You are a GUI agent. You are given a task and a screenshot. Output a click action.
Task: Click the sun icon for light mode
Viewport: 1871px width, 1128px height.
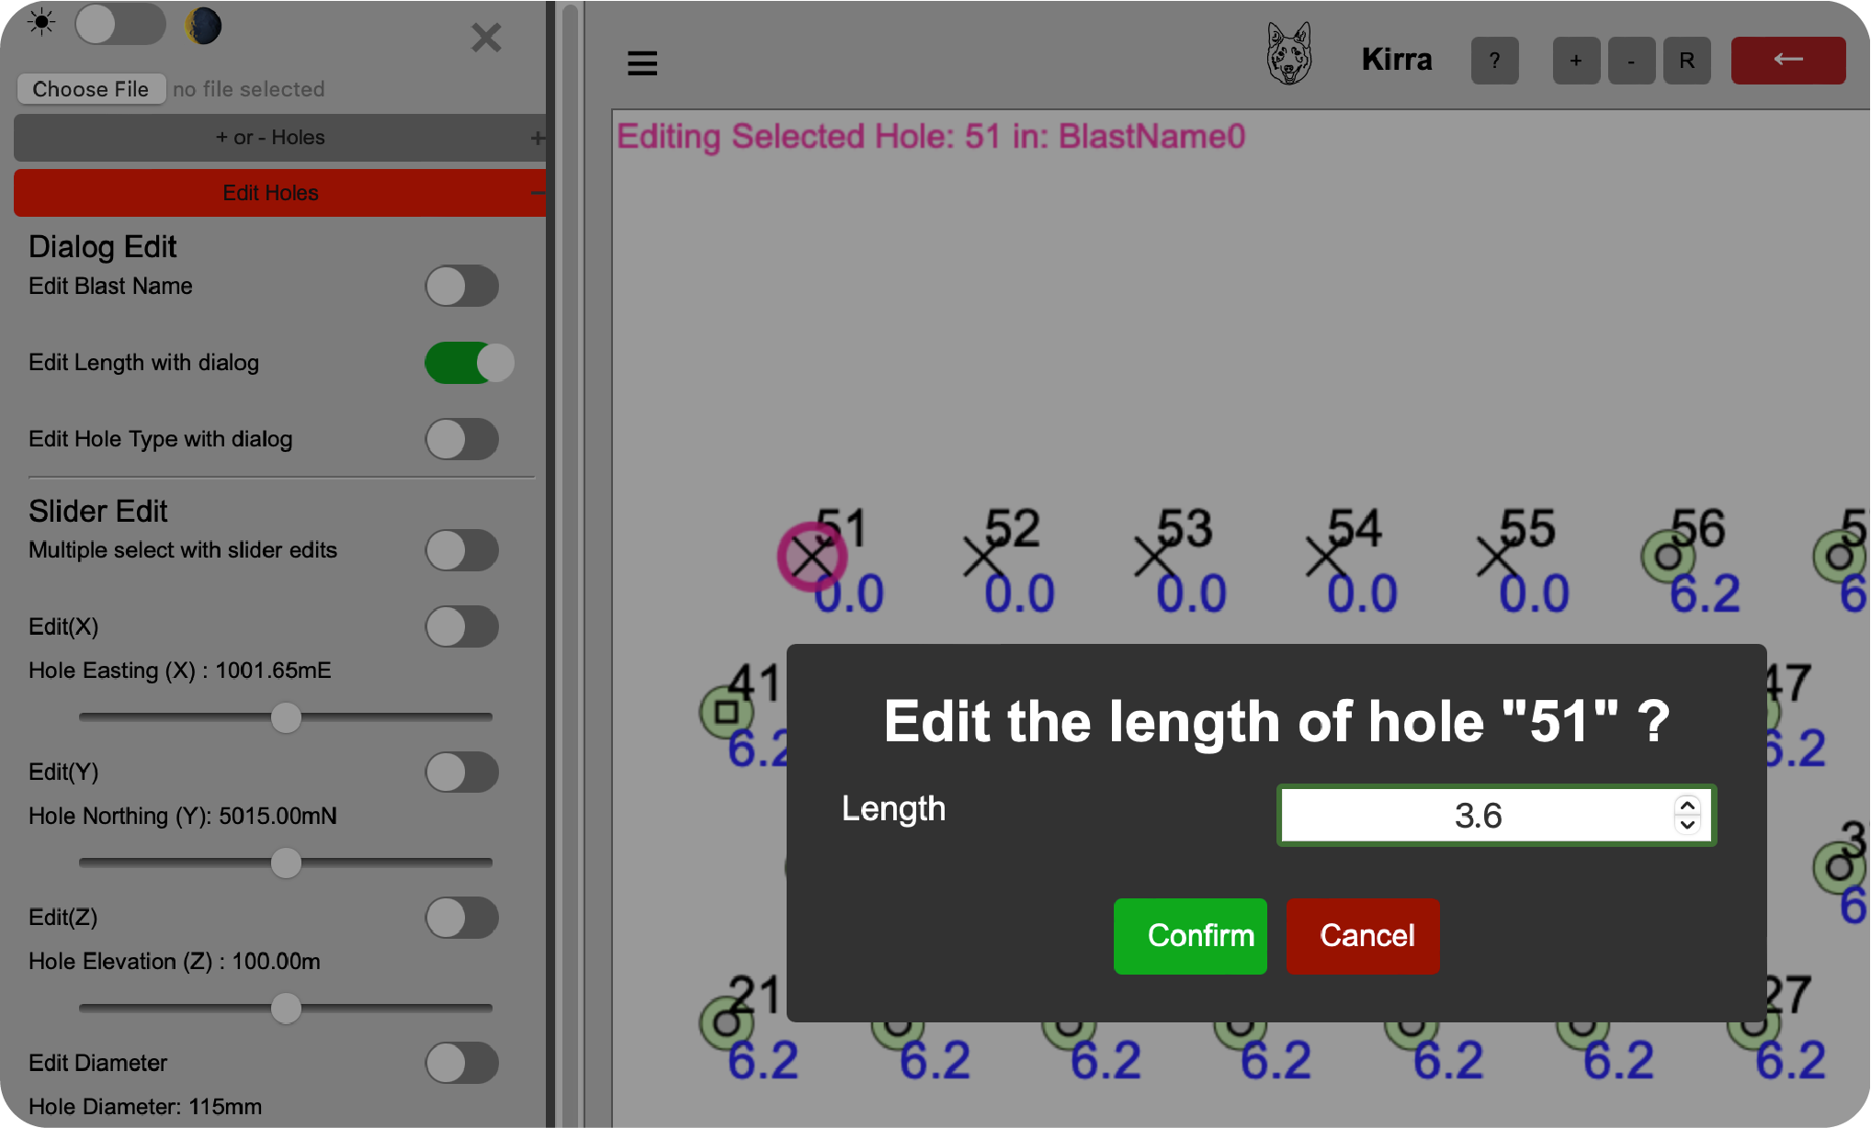tap(42, 23)
